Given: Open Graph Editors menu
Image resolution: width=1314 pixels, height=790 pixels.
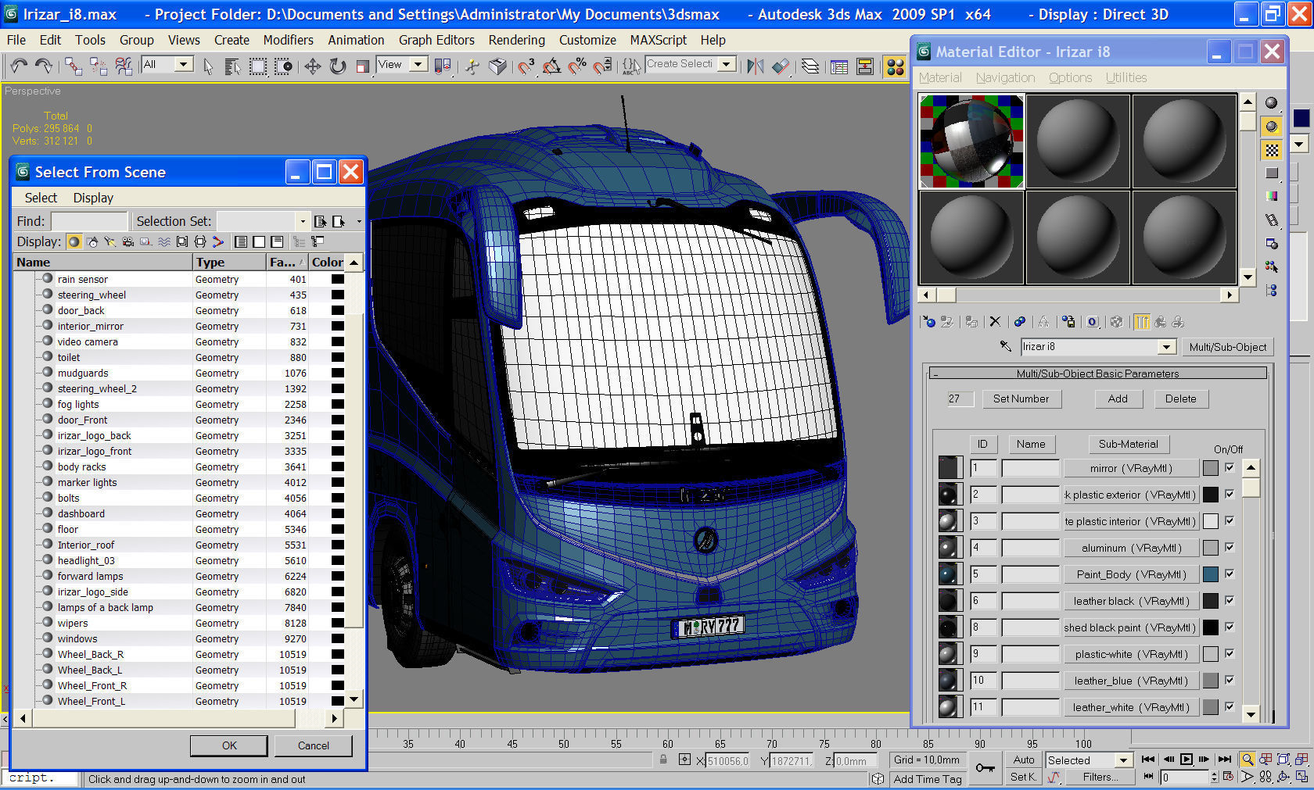Looking at the screenshot, I should [436, 40].
